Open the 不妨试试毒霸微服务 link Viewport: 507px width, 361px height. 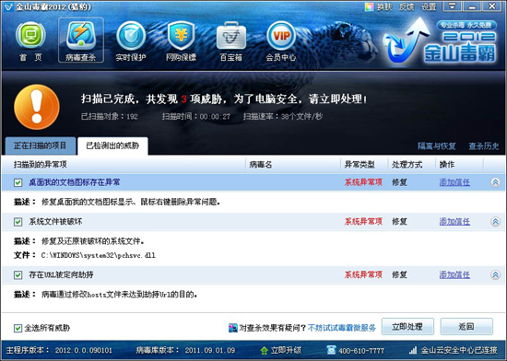point(342,328)
